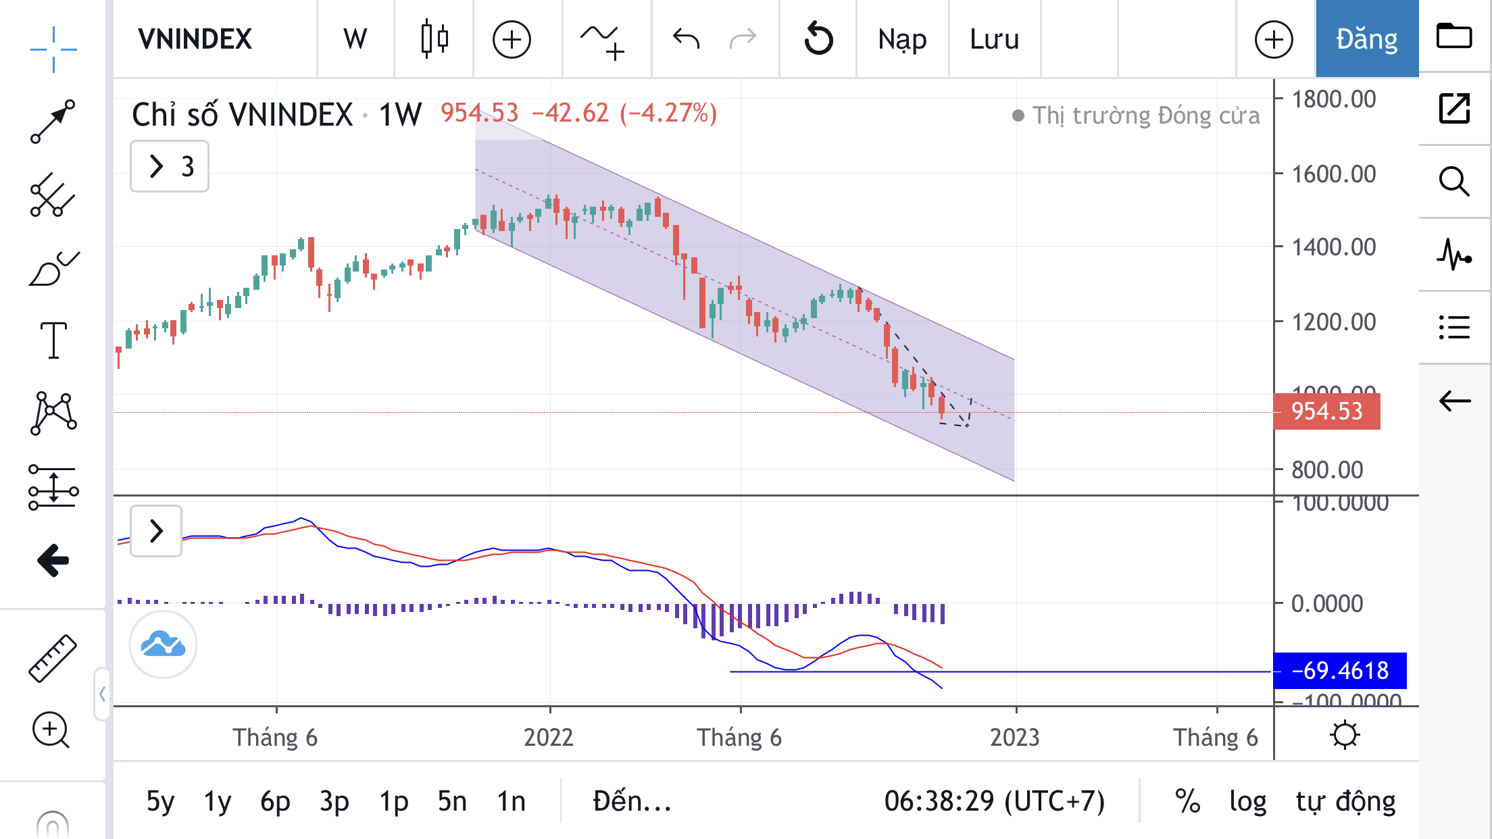This screenshot has width=1492, height=839.
Task: Open the W interval dropdown
Action: point(355,39)
